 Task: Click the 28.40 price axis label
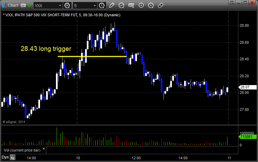[x=244, y=59]
